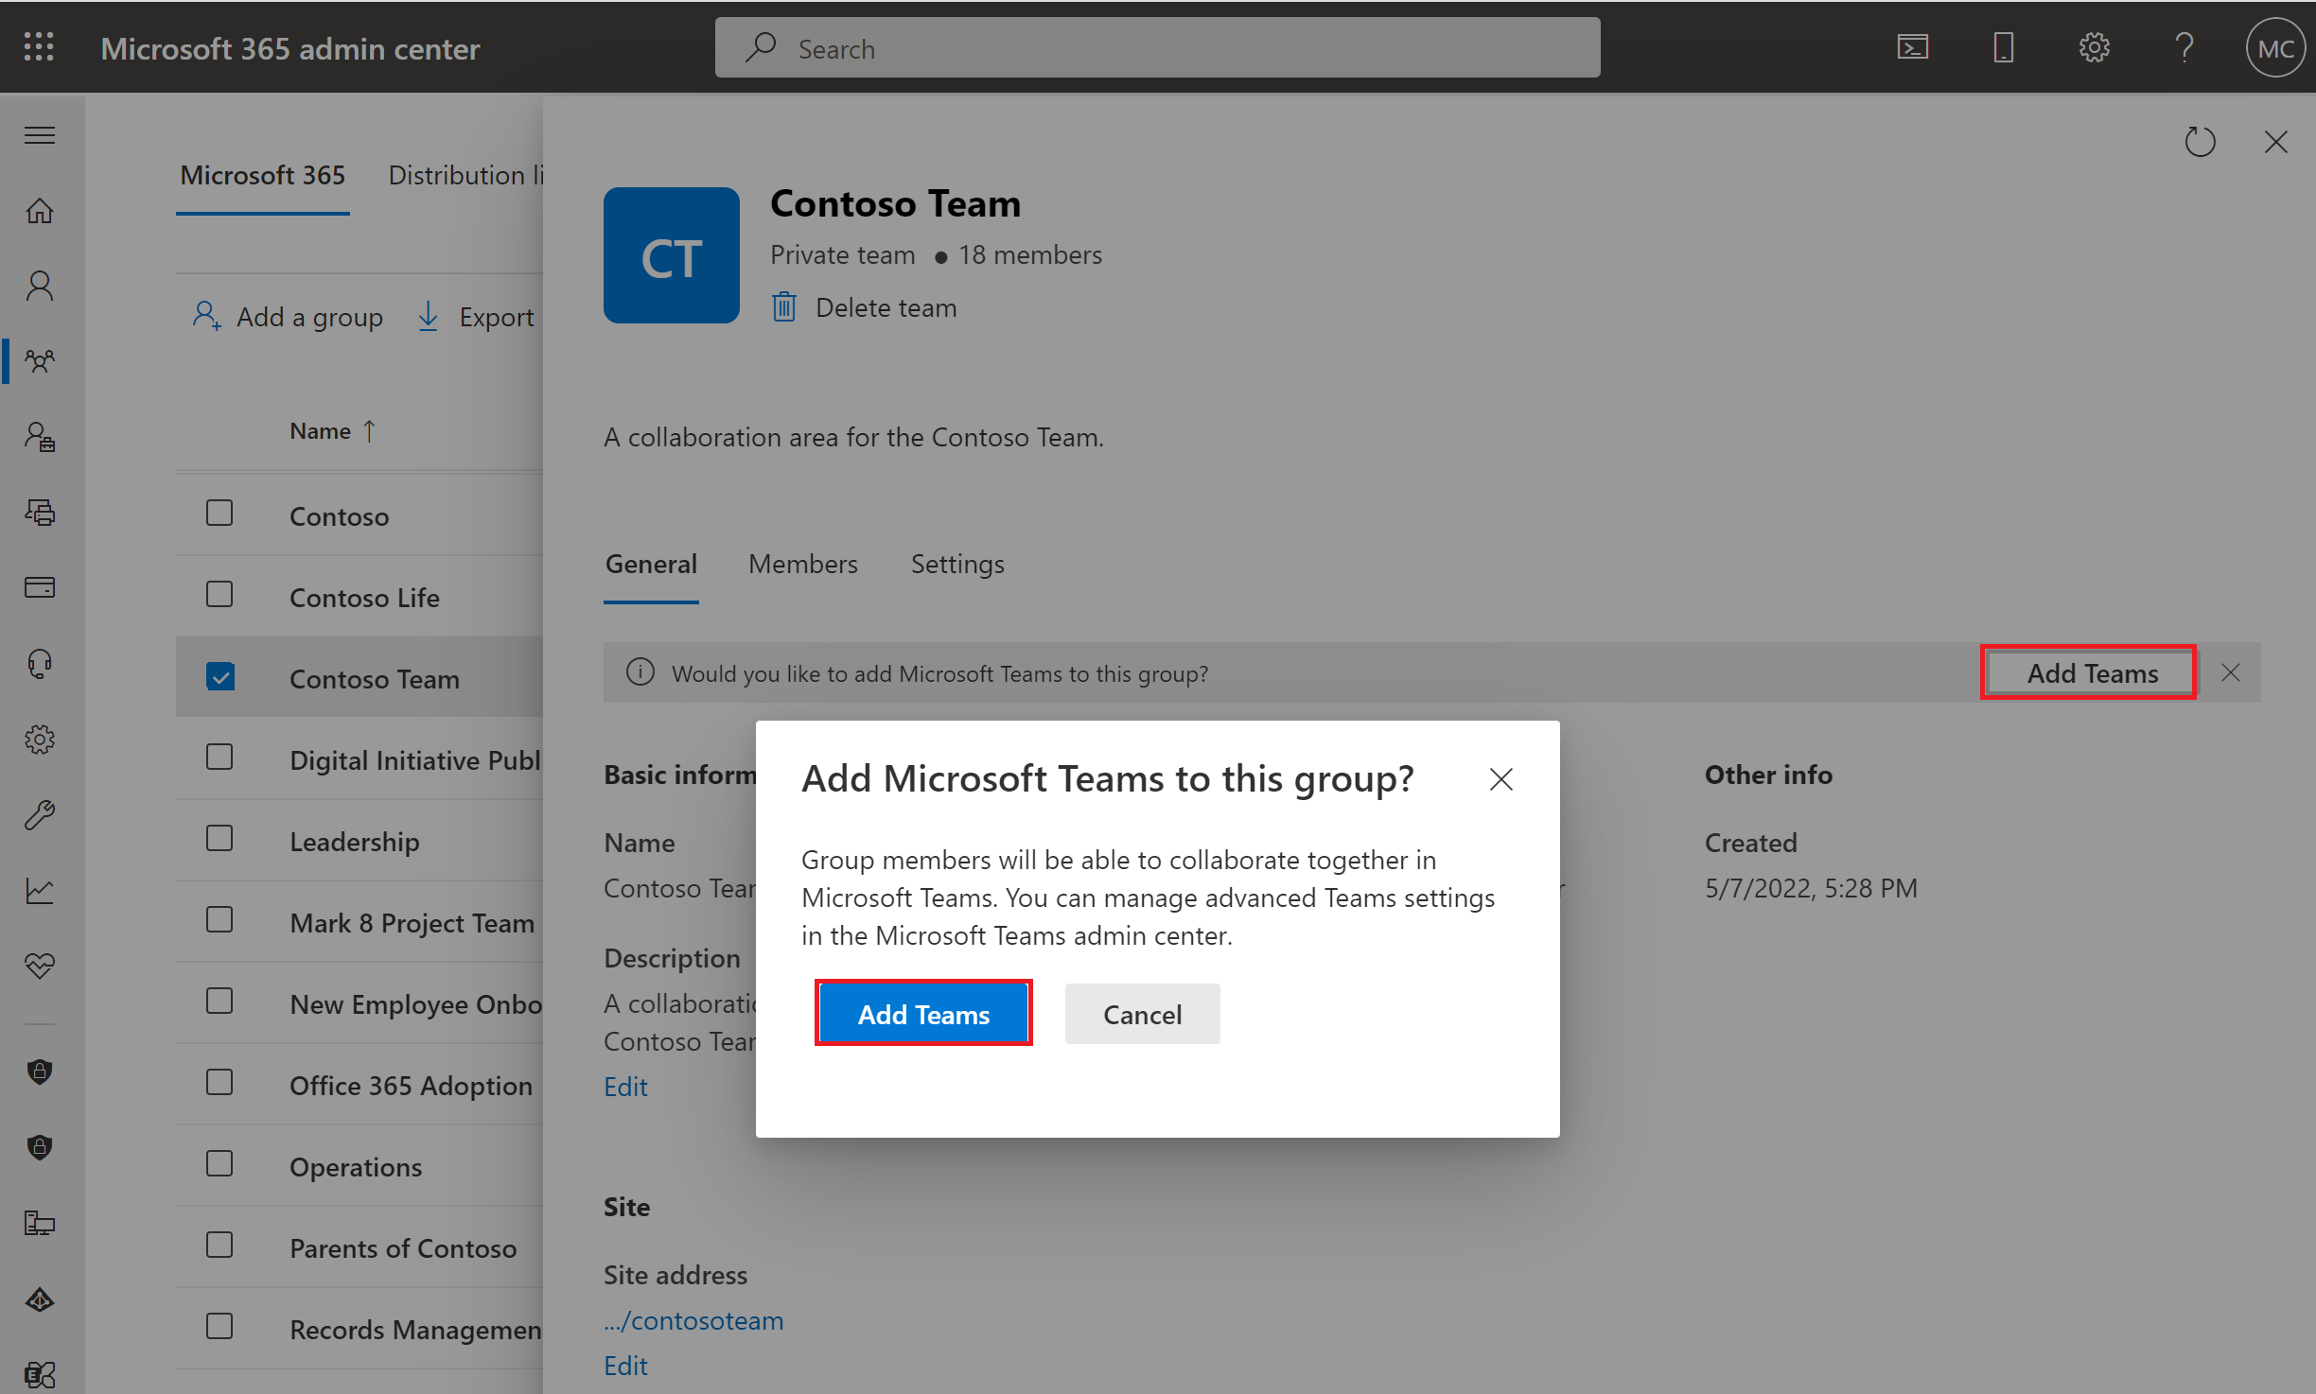Open Settings gear in left sidebar
The width and height of the screenshot is (2316, 1394).
(40, 739)
